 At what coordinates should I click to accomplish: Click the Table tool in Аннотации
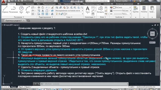coord(93,14)
